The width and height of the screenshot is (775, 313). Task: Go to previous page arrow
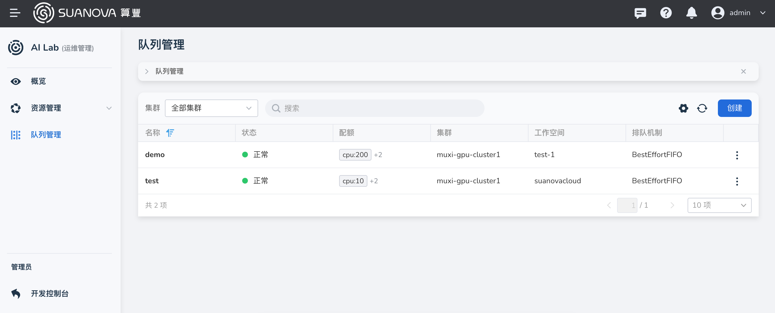[609, 205]
